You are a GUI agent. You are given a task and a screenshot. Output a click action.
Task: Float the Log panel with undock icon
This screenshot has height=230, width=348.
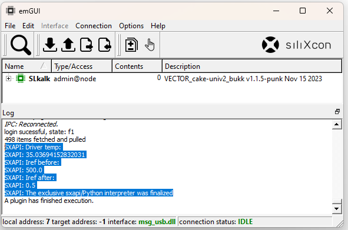click(337, 112)
